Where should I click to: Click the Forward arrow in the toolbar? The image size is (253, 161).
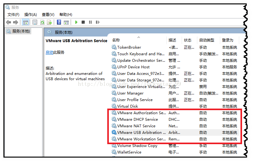coord(15,22)
